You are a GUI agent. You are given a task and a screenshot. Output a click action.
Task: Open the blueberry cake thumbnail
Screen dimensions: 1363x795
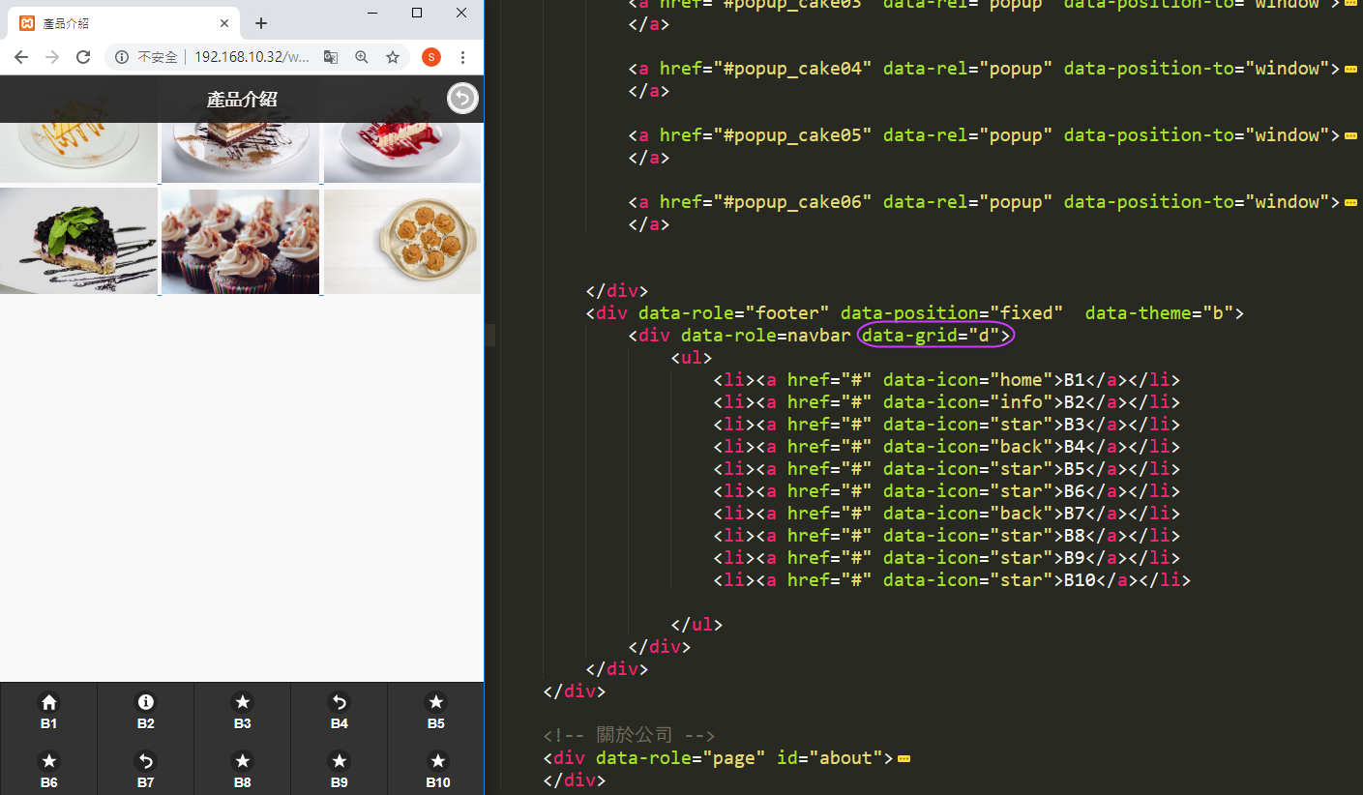(78, 241)
